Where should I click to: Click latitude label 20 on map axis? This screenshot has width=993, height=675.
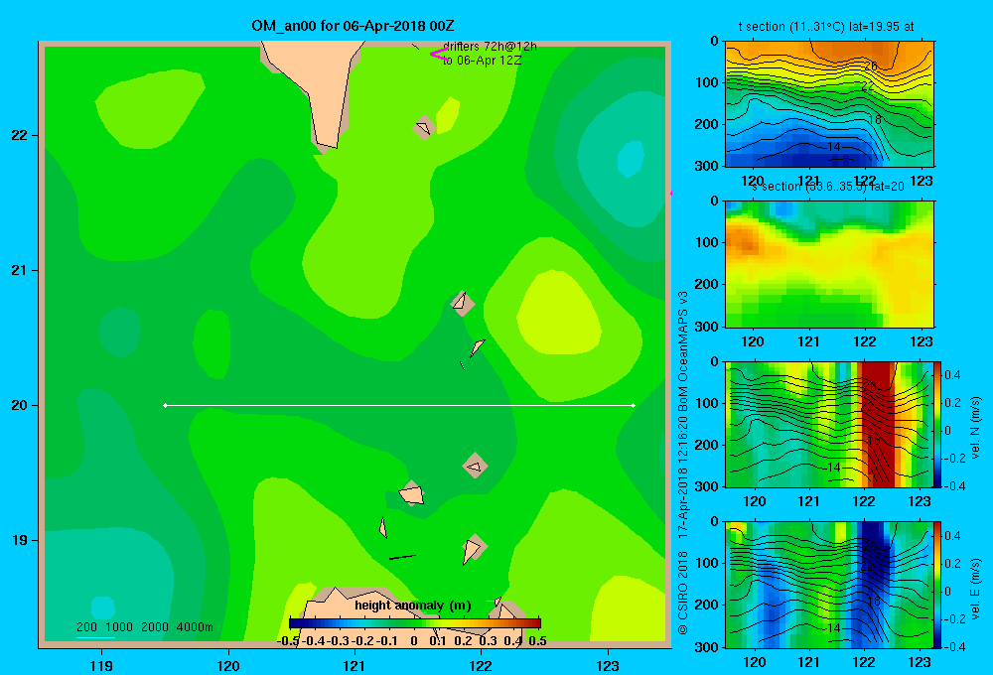(20, 405)
